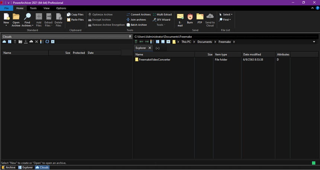Click the refresh icon in Clouds toolbar
The width and height of the screenshot is (320, 170).
(x=47, y=42)
